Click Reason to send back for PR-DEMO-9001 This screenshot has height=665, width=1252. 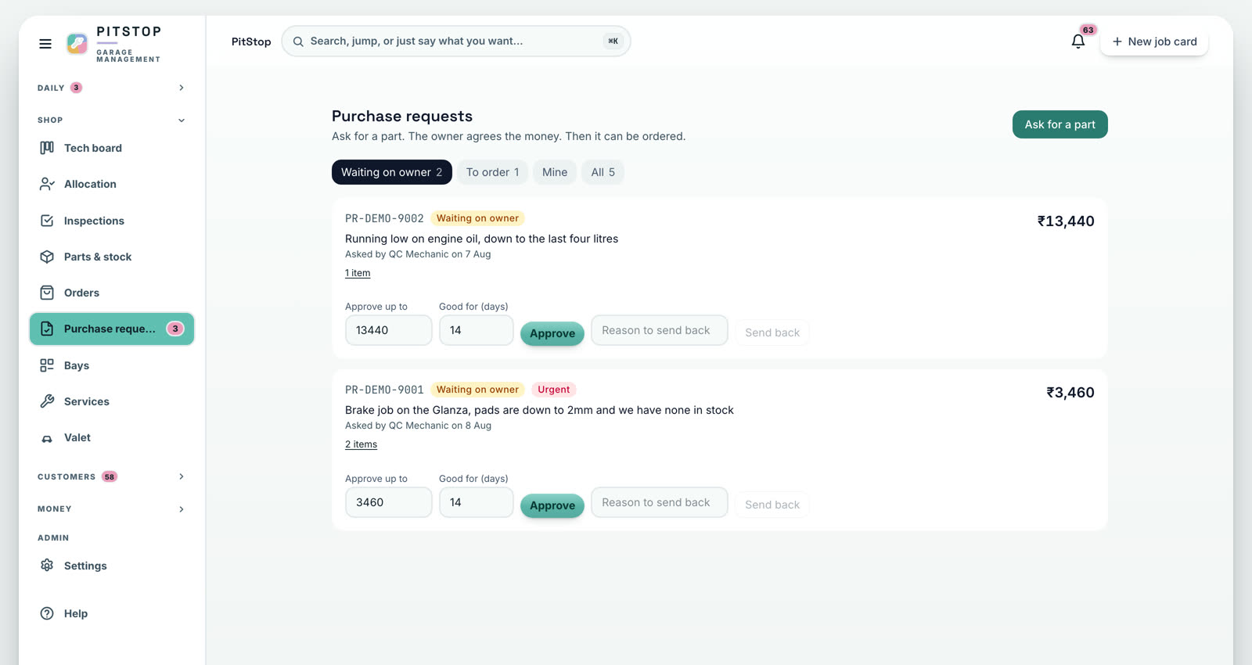(660, 502)
